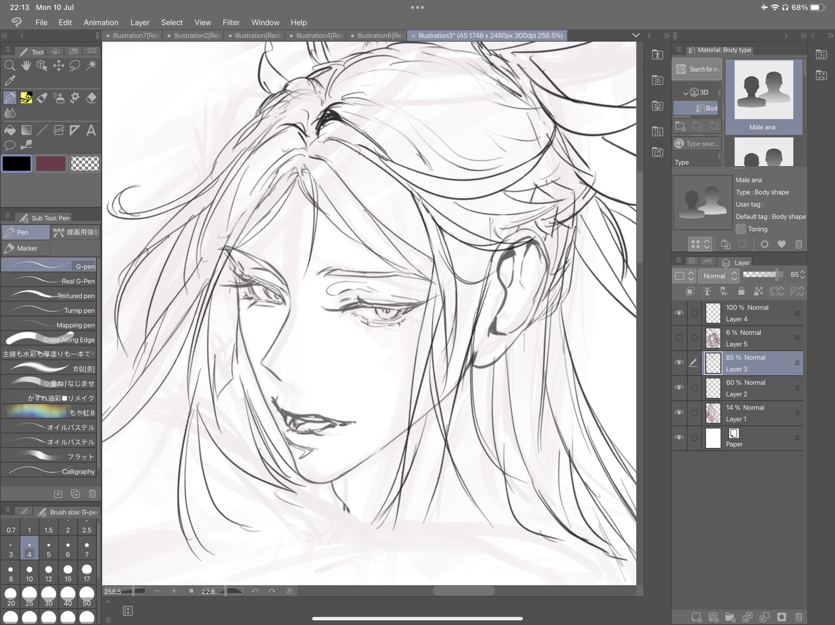Select the Paper layer thumbnail

pos(713,438)
